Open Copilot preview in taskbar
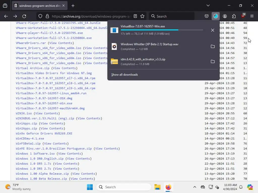 pos(250,187)
